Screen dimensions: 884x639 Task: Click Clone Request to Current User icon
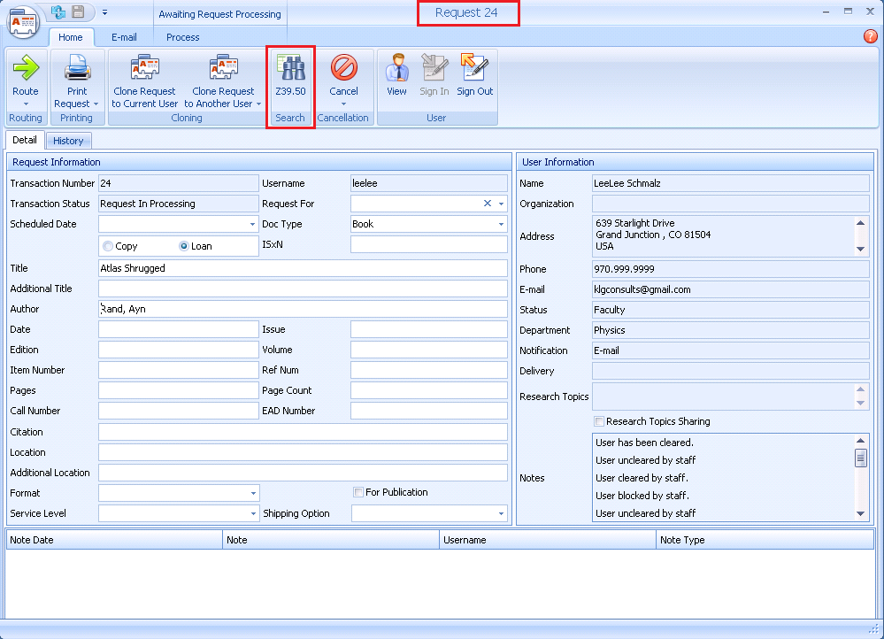click(145, 68)
